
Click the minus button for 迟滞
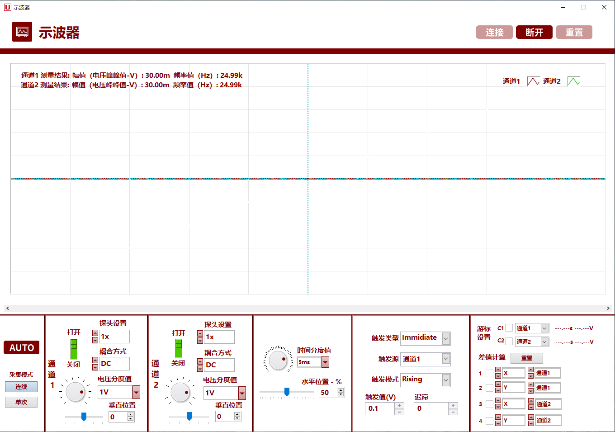(453, 412)
